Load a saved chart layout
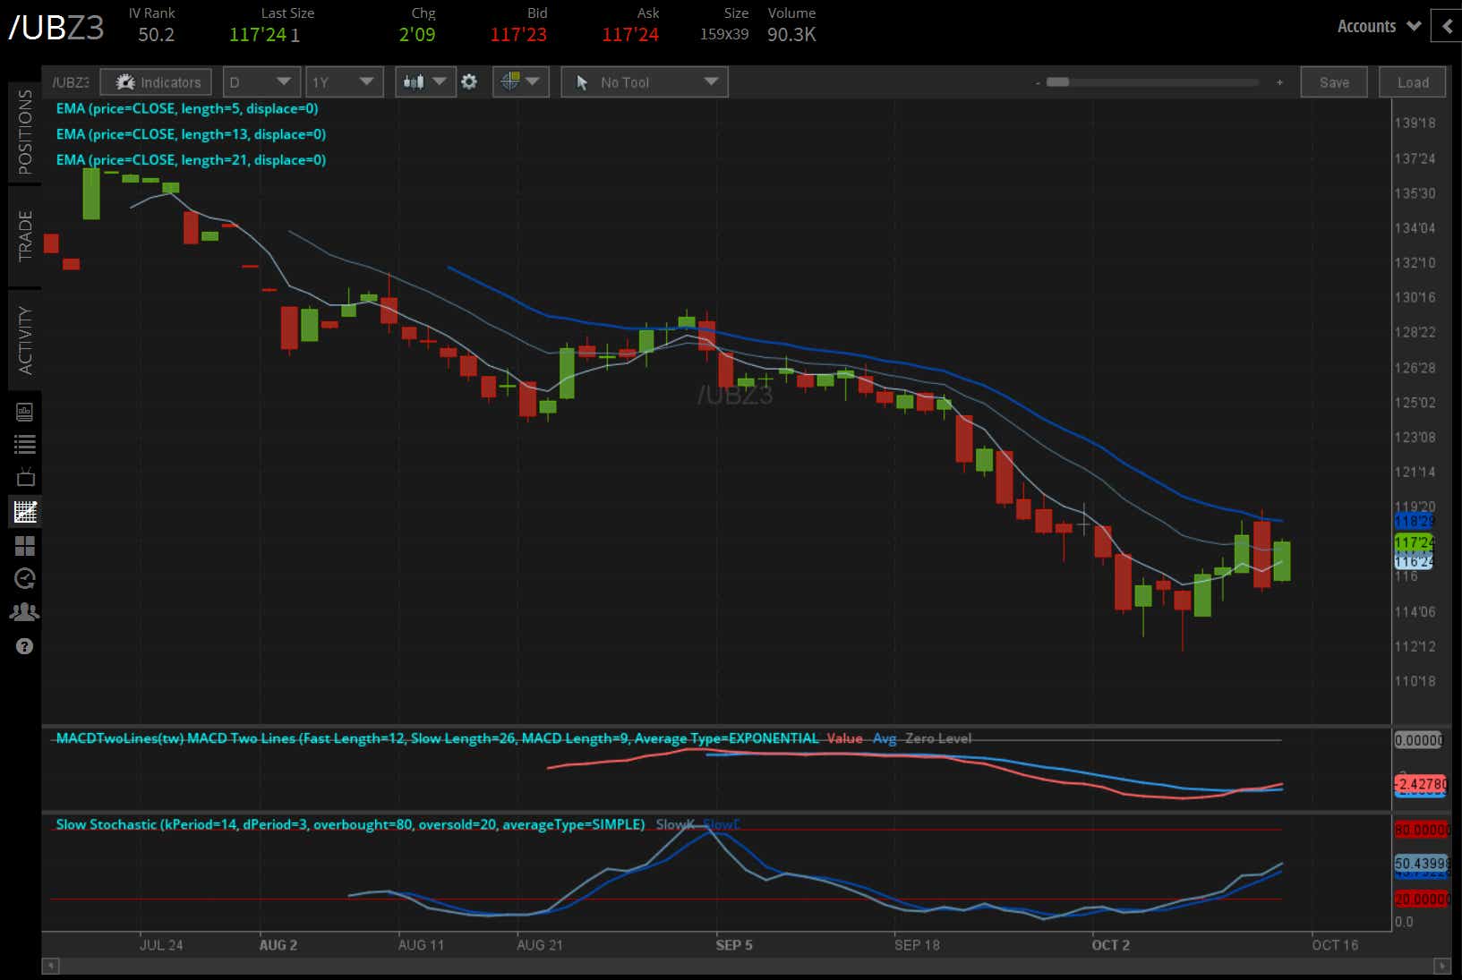The height and width of the screenshot is (980, 1462). point(1413,82)
